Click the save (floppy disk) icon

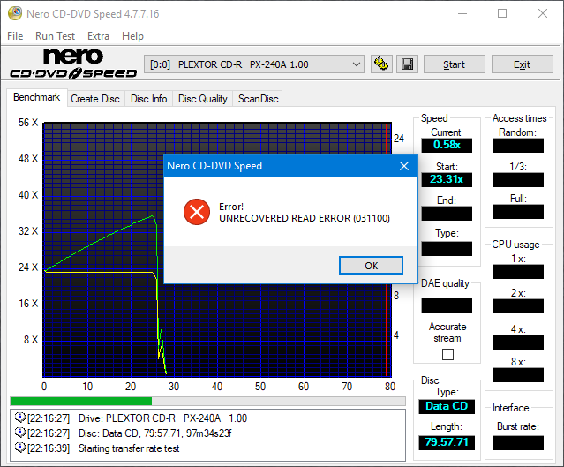click(407, 64)
